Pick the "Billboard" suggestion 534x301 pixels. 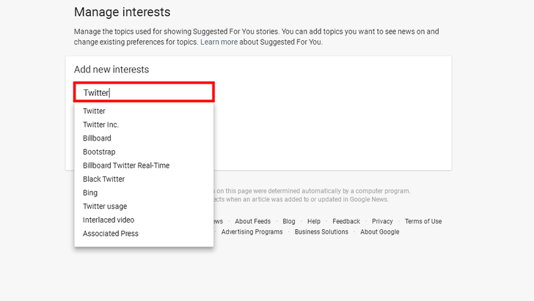pyautogui.click(x=144, y=138)
